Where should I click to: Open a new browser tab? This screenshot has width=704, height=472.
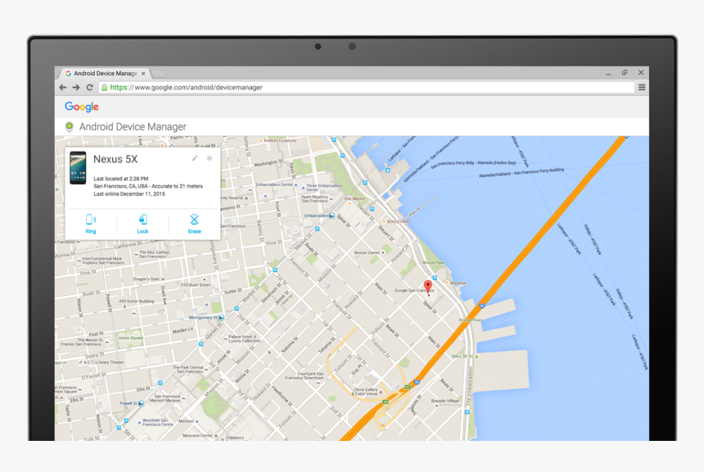coord(159,73)
